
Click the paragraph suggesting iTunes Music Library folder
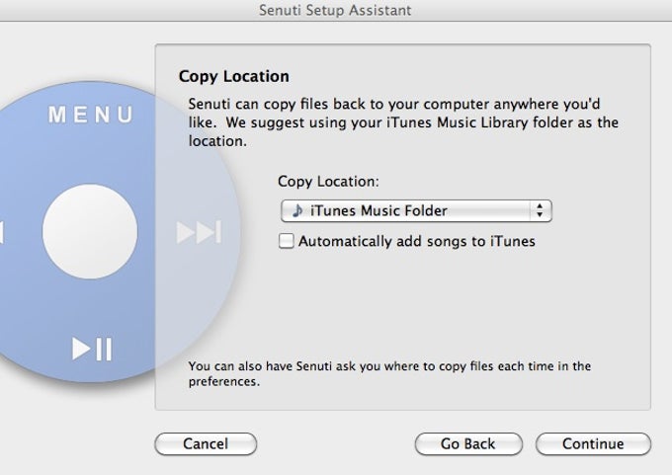(x=403, y=122)
